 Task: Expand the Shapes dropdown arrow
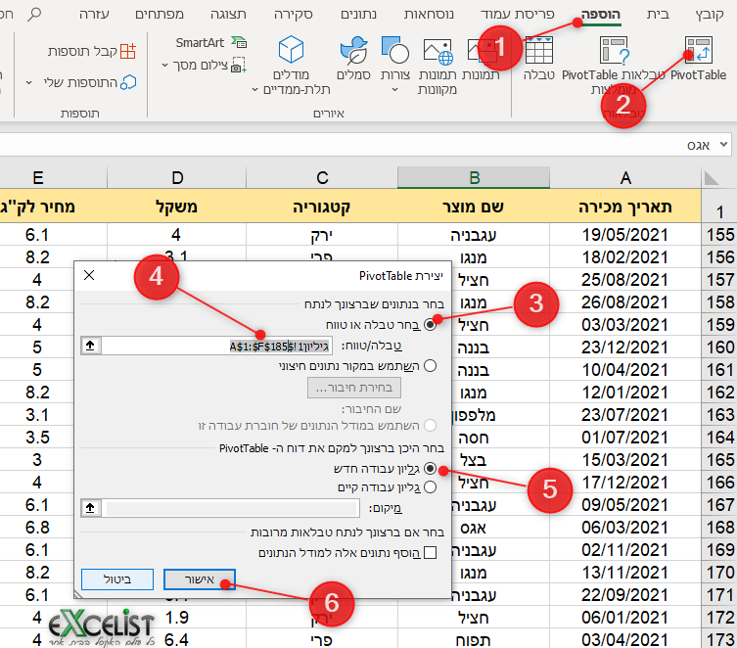[x=394, y=89]
